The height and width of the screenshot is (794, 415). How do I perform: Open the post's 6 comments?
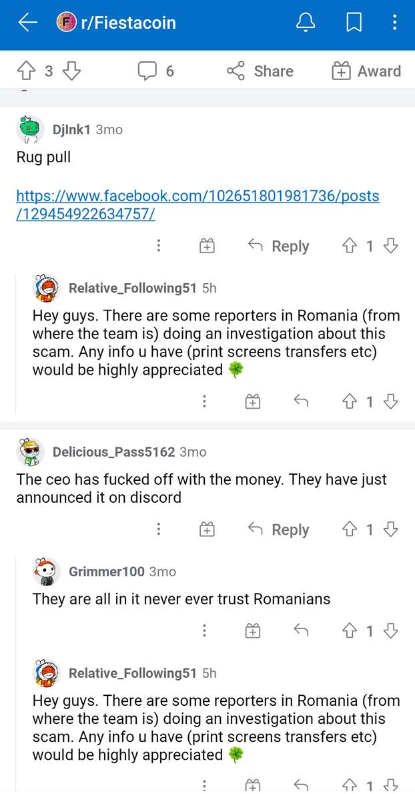click(155, 71)
